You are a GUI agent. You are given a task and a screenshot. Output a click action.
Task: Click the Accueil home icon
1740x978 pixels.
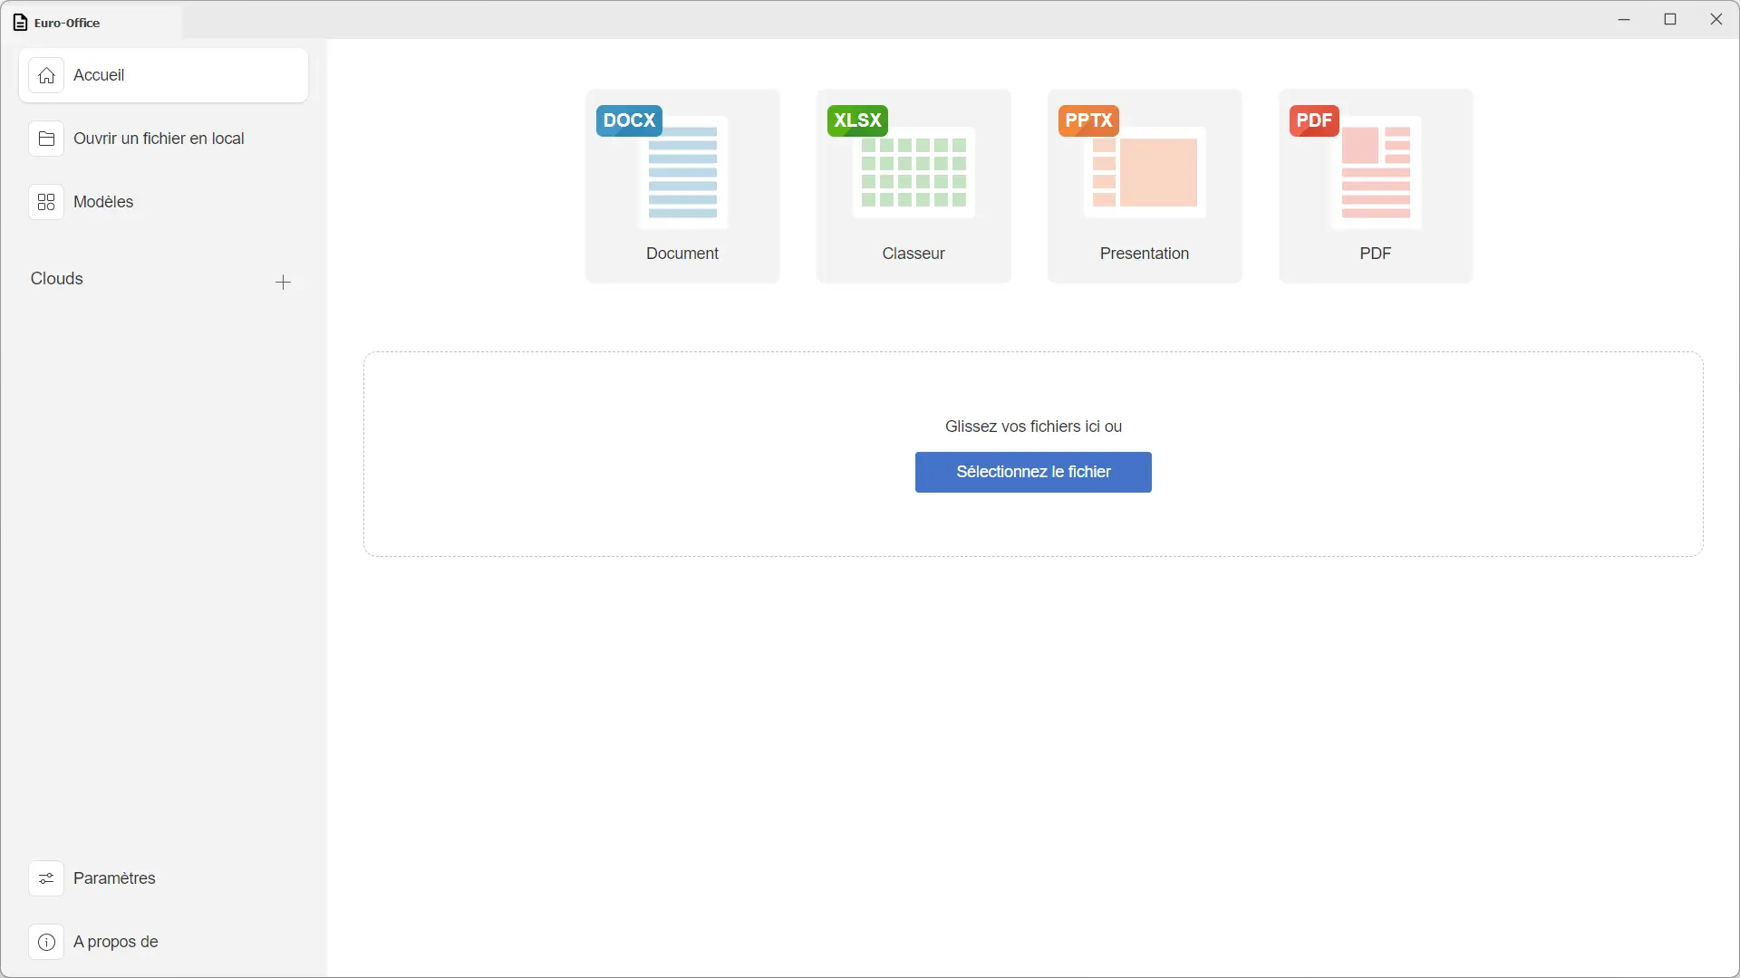pyautogui.click(x=46, y=75)
